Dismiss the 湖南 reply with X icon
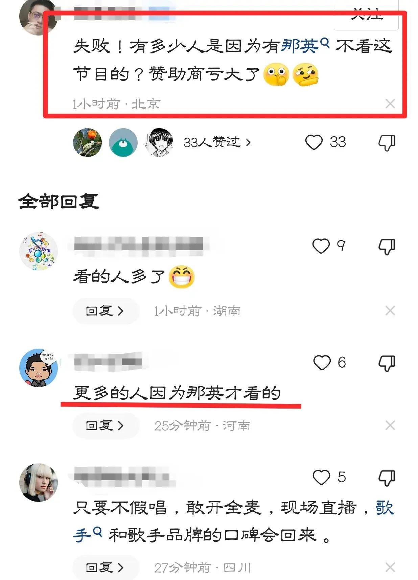The image size is (418, 580). (390, 310)
